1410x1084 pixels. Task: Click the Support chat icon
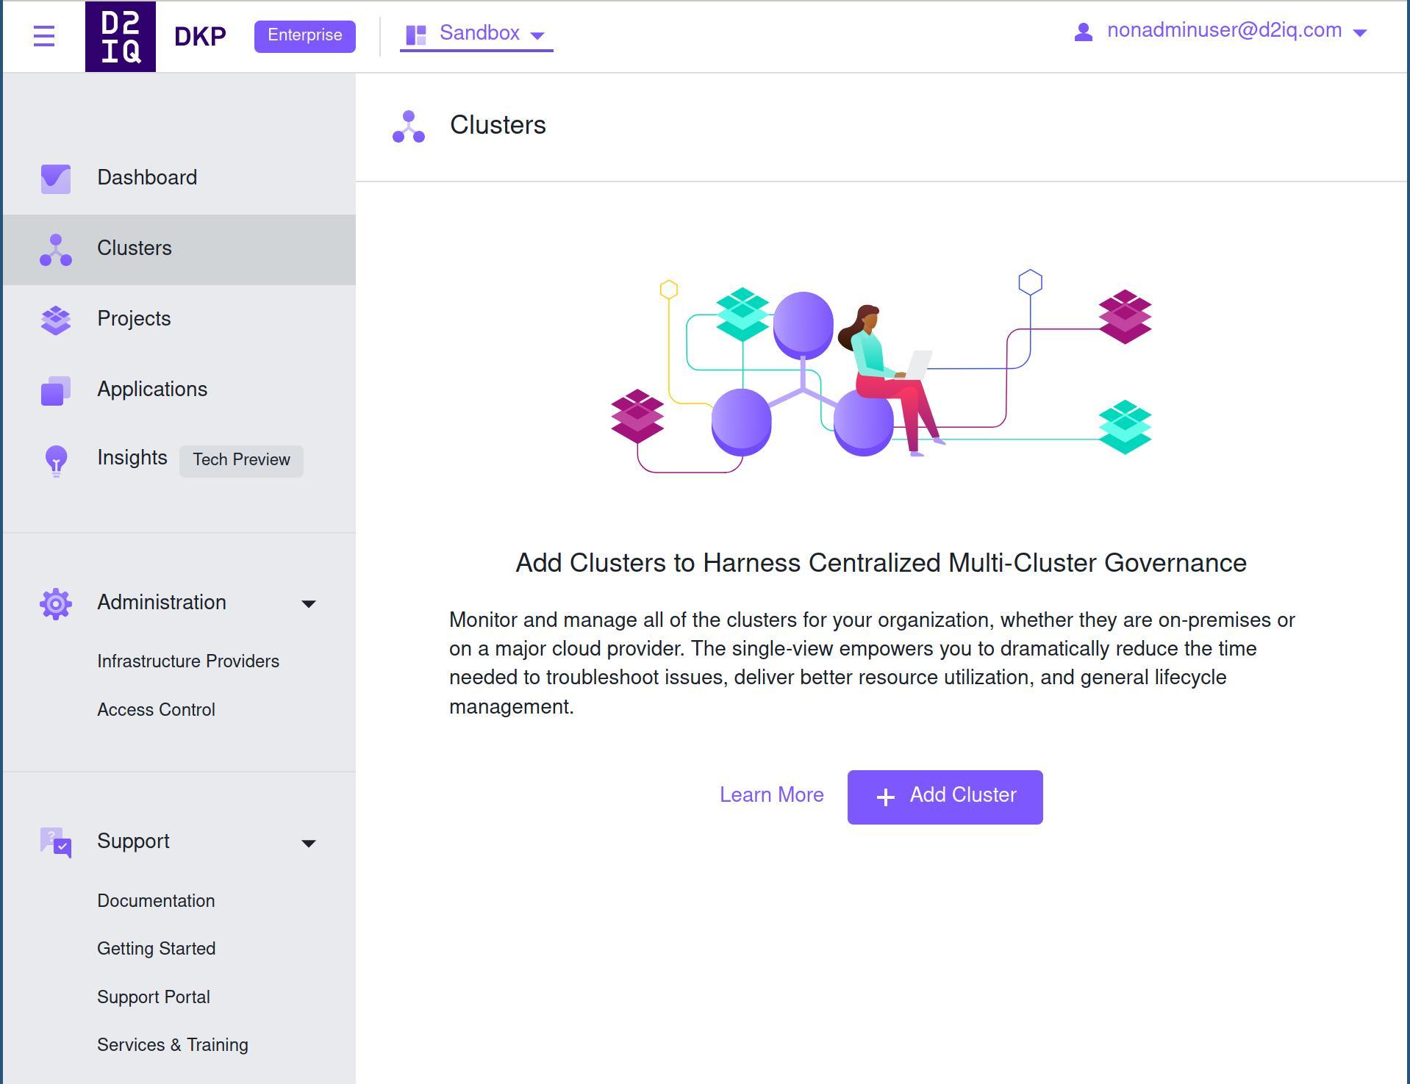[56, 843]
